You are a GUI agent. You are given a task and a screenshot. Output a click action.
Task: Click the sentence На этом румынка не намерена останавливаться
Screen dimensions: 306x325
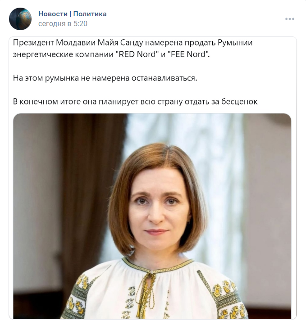[x=105, y=78]
